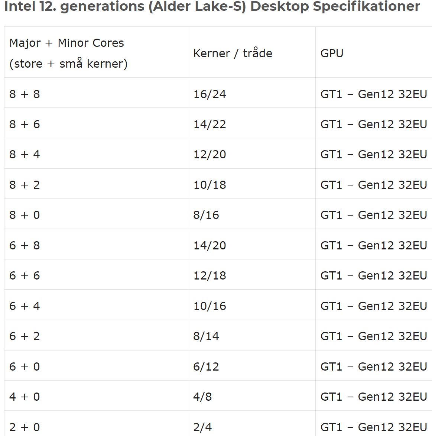The image size is (432, 436).
Task: Click the 6/12 threads cell
Action: [x=252, y=366]
